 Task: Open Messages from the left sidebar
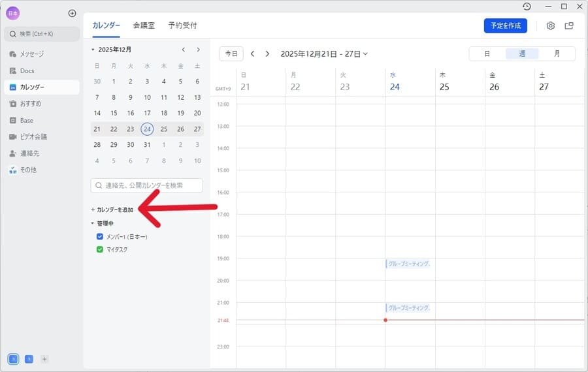click(x=31, y=54)
